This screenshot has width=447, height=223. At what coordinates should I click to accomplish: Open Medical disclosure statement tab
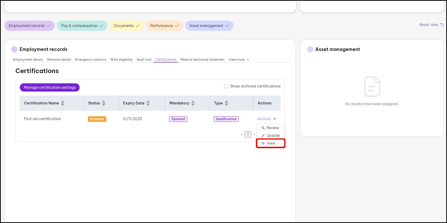pos(202,59)
